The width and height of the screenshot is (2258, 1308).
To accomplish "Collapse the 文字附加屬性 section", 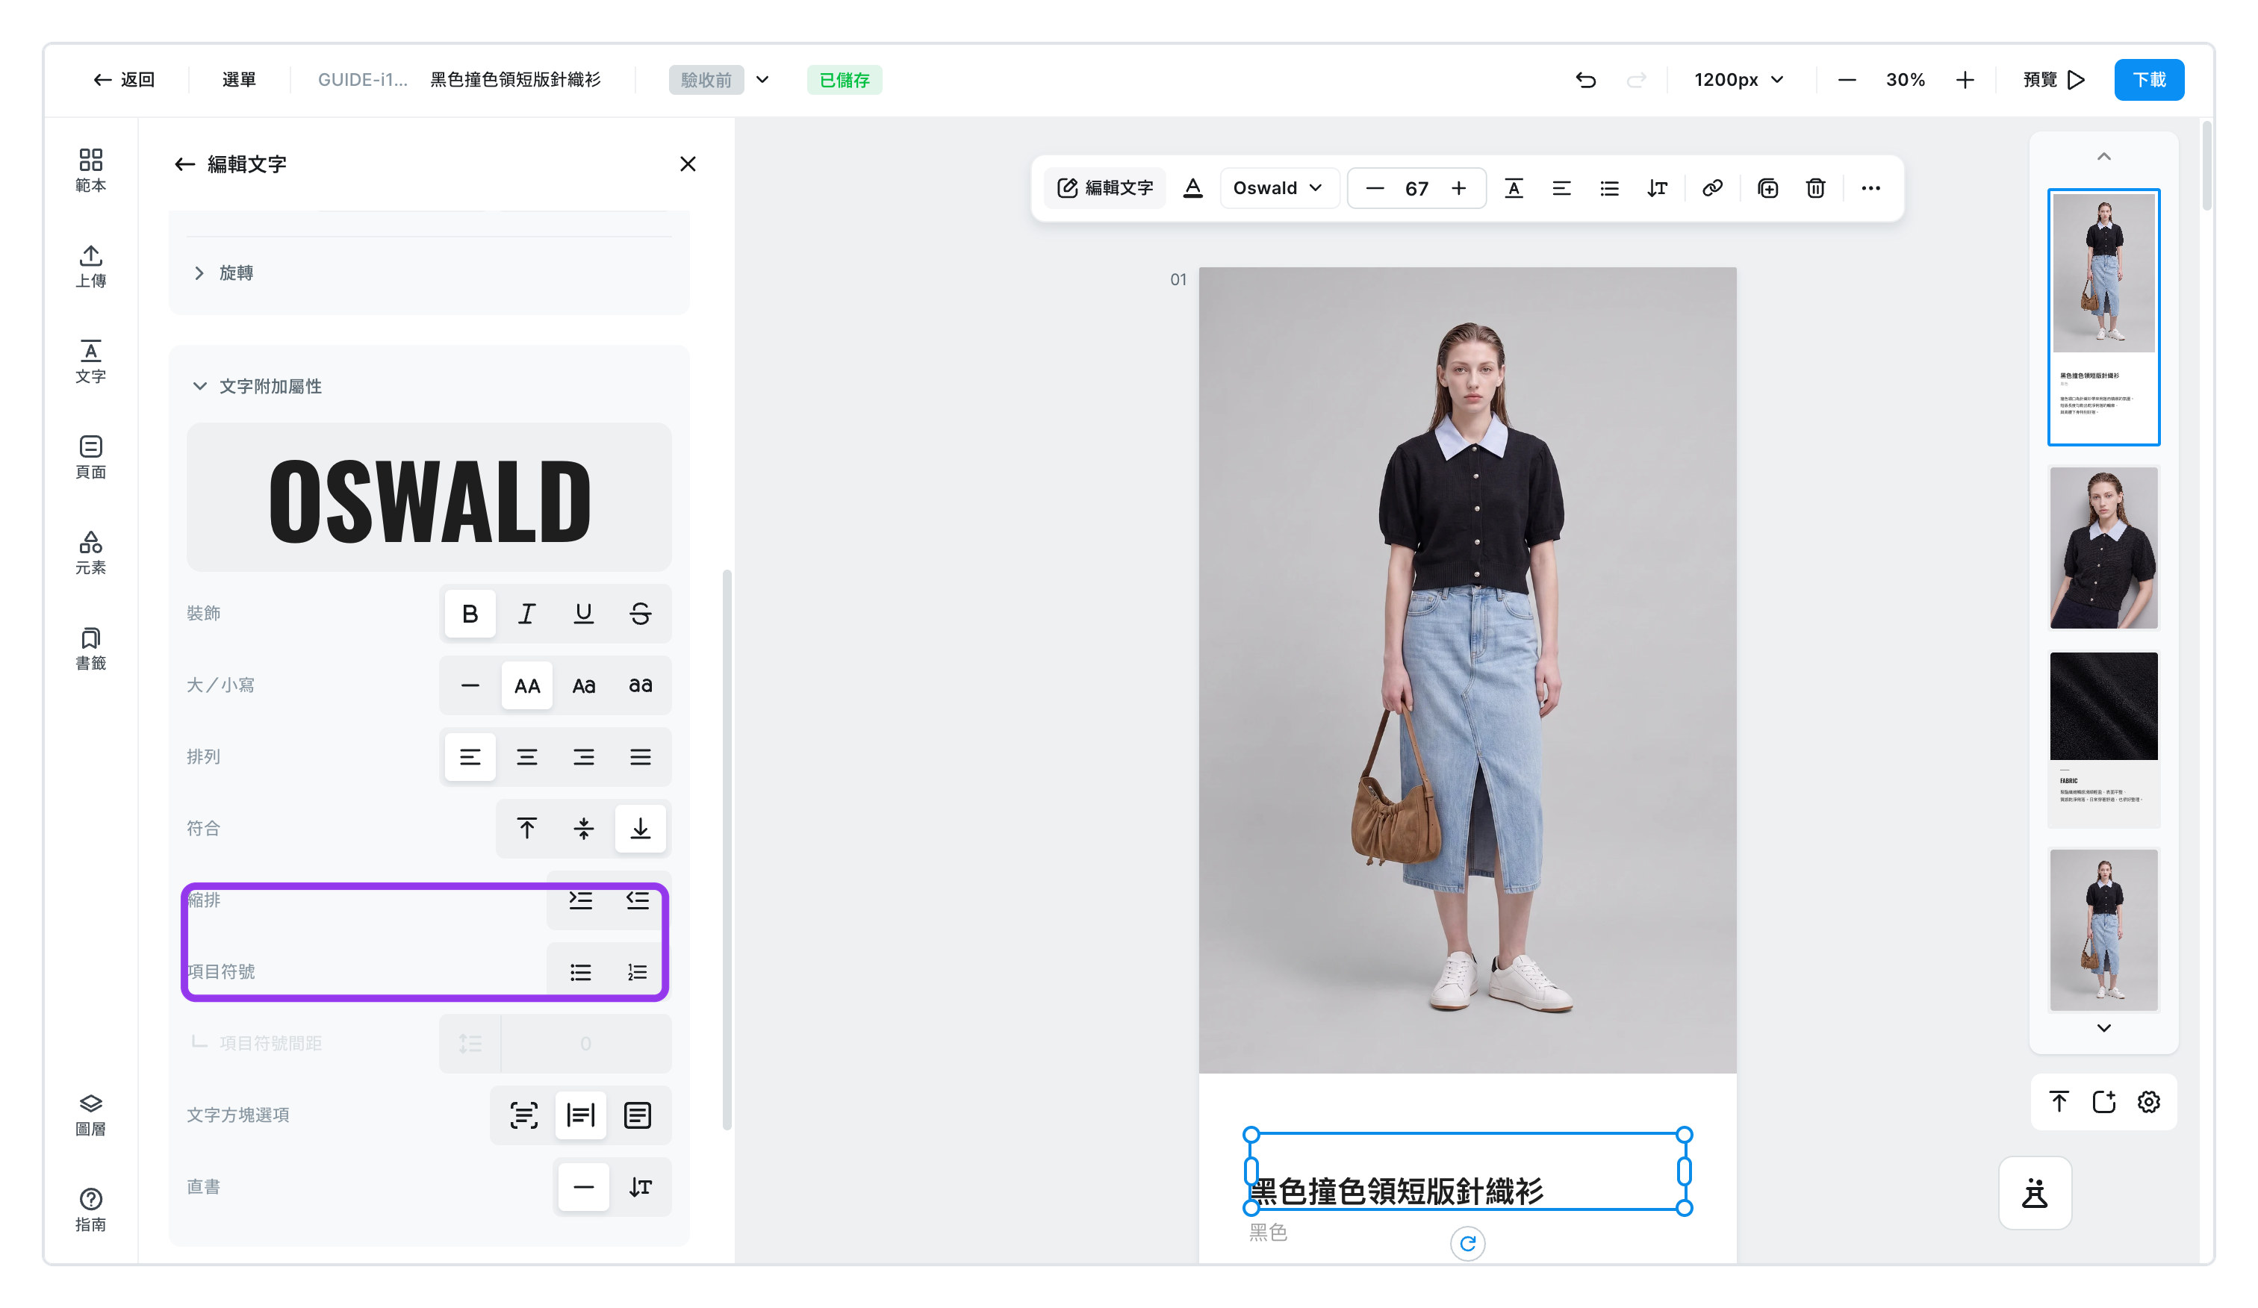I will (257, 386).
